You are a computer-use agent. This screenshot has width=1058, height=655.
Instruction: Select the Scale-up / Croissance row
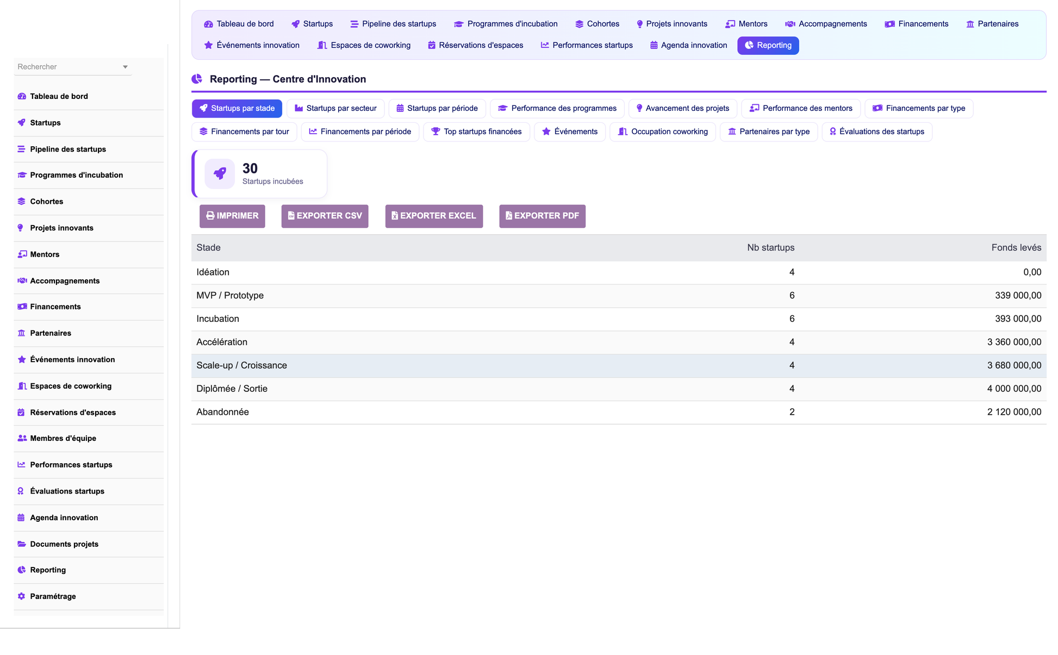(x=619, y=366)
